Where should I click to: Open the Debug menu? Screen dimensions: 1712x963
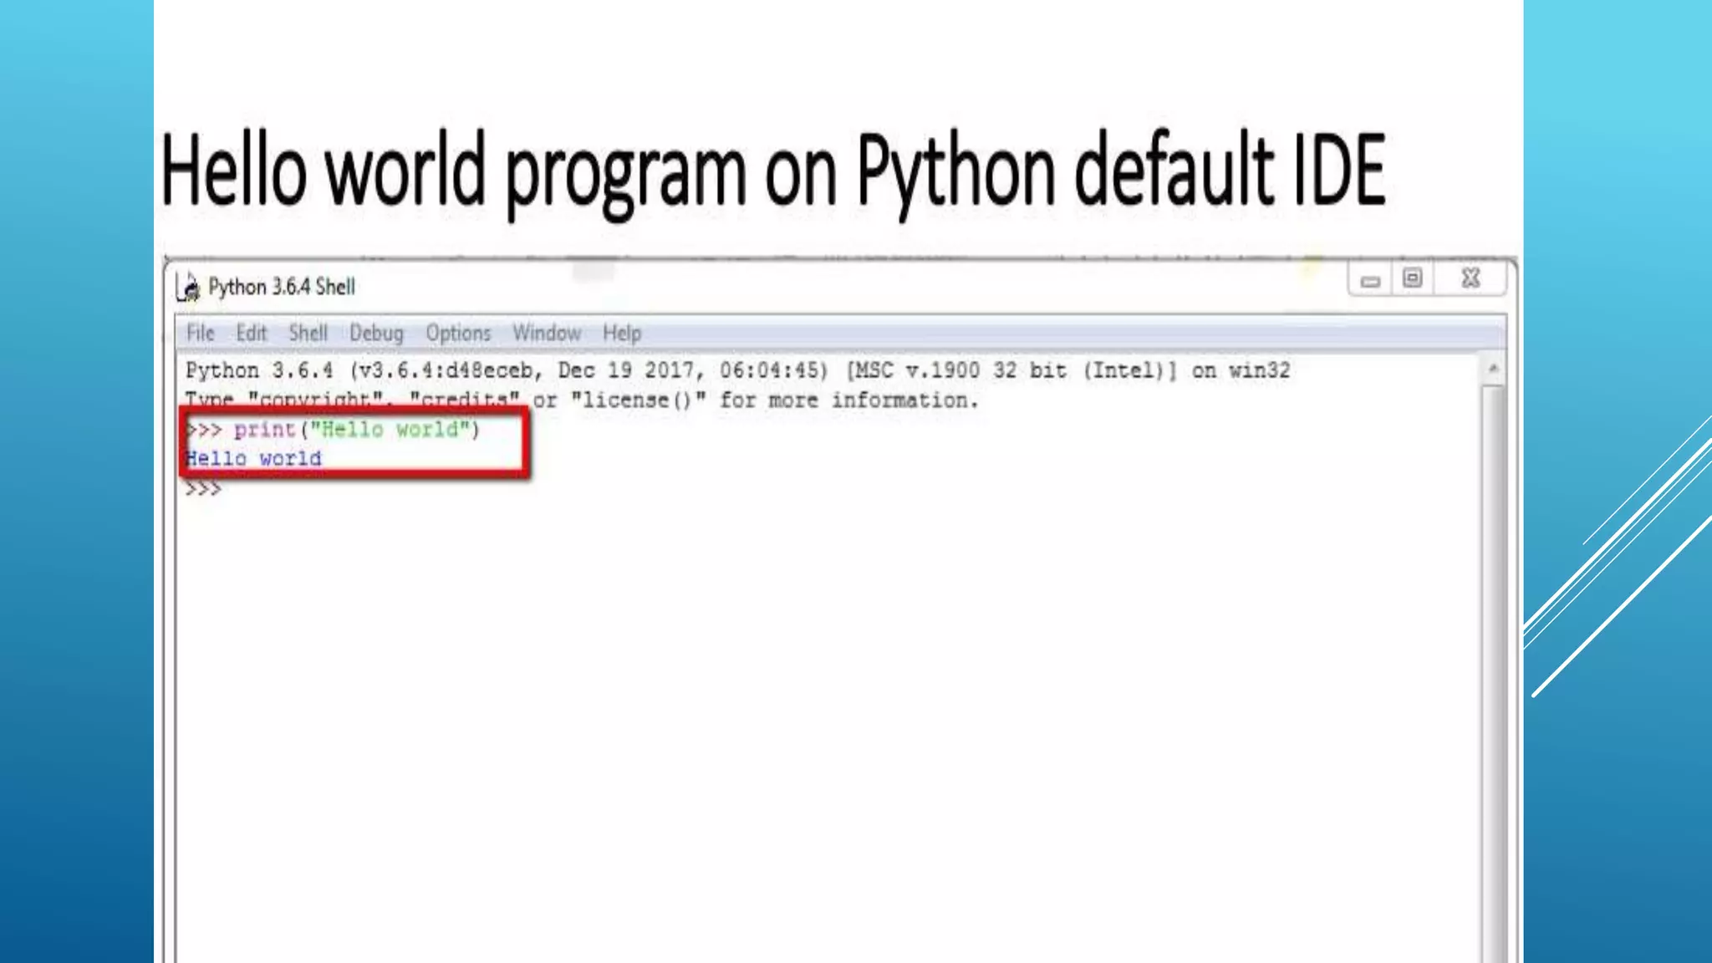[376, 333]
